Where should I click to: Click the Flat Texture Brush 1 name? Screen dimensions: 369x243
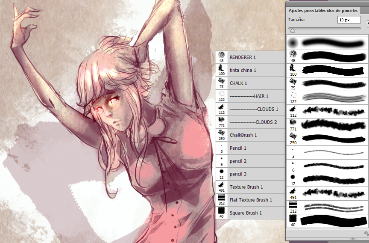[251, 200]
